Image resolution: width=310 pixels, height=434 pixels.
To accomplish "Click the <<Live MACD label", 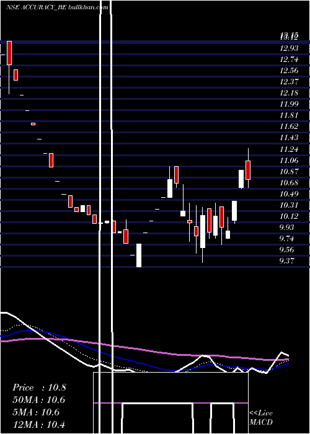I will 261,418.
